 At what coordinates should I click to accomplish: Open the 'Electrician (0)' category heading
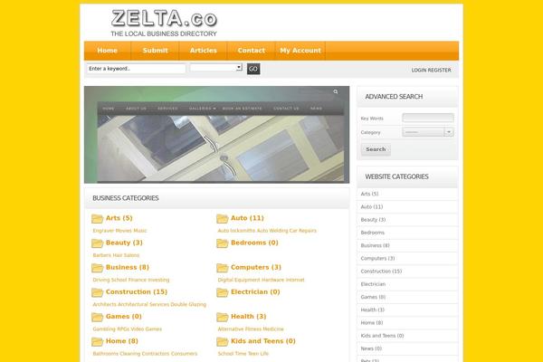click(x=255, y=292)
